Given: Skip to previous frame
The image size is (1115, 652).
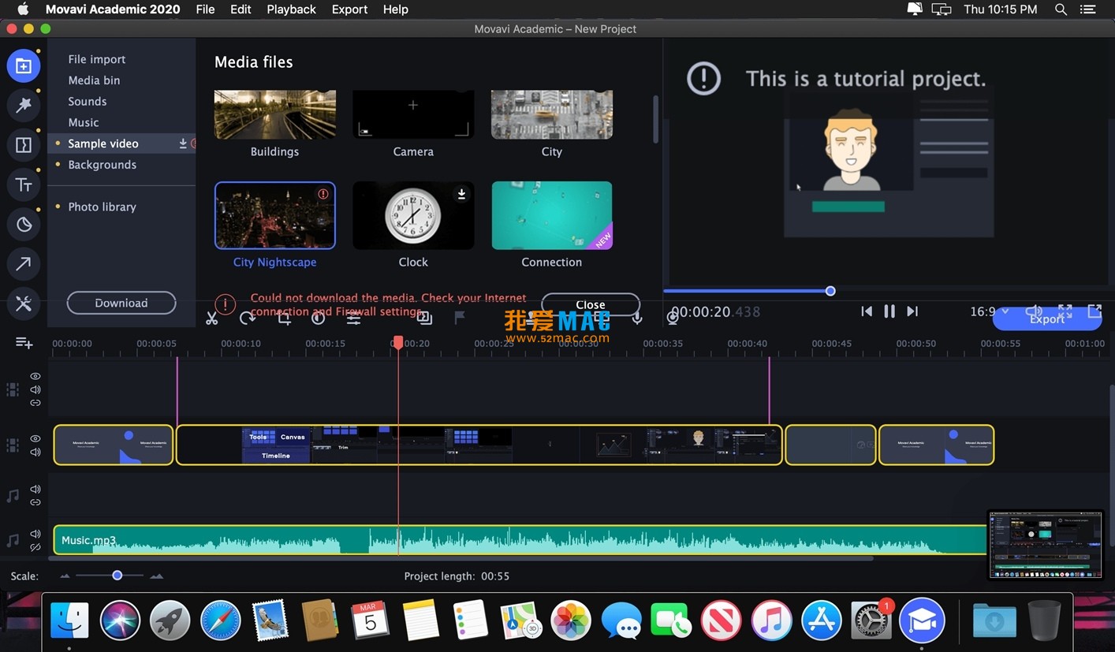Looking at the screenshot, I should [x=867, y=311].
